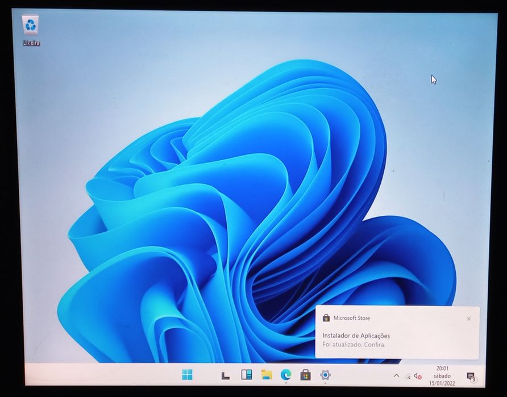The height and width of the screenshot is (397, 507).
Task: Open Task View from the taskbar
Action: [x=226, y=375]
